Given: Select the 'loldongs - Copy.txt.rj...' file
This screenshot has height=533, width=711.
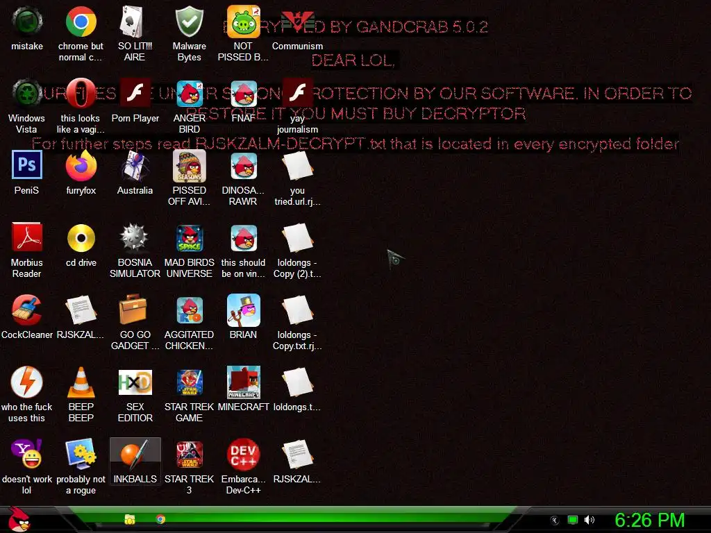Looking at the screenshot, I should 297,310.
